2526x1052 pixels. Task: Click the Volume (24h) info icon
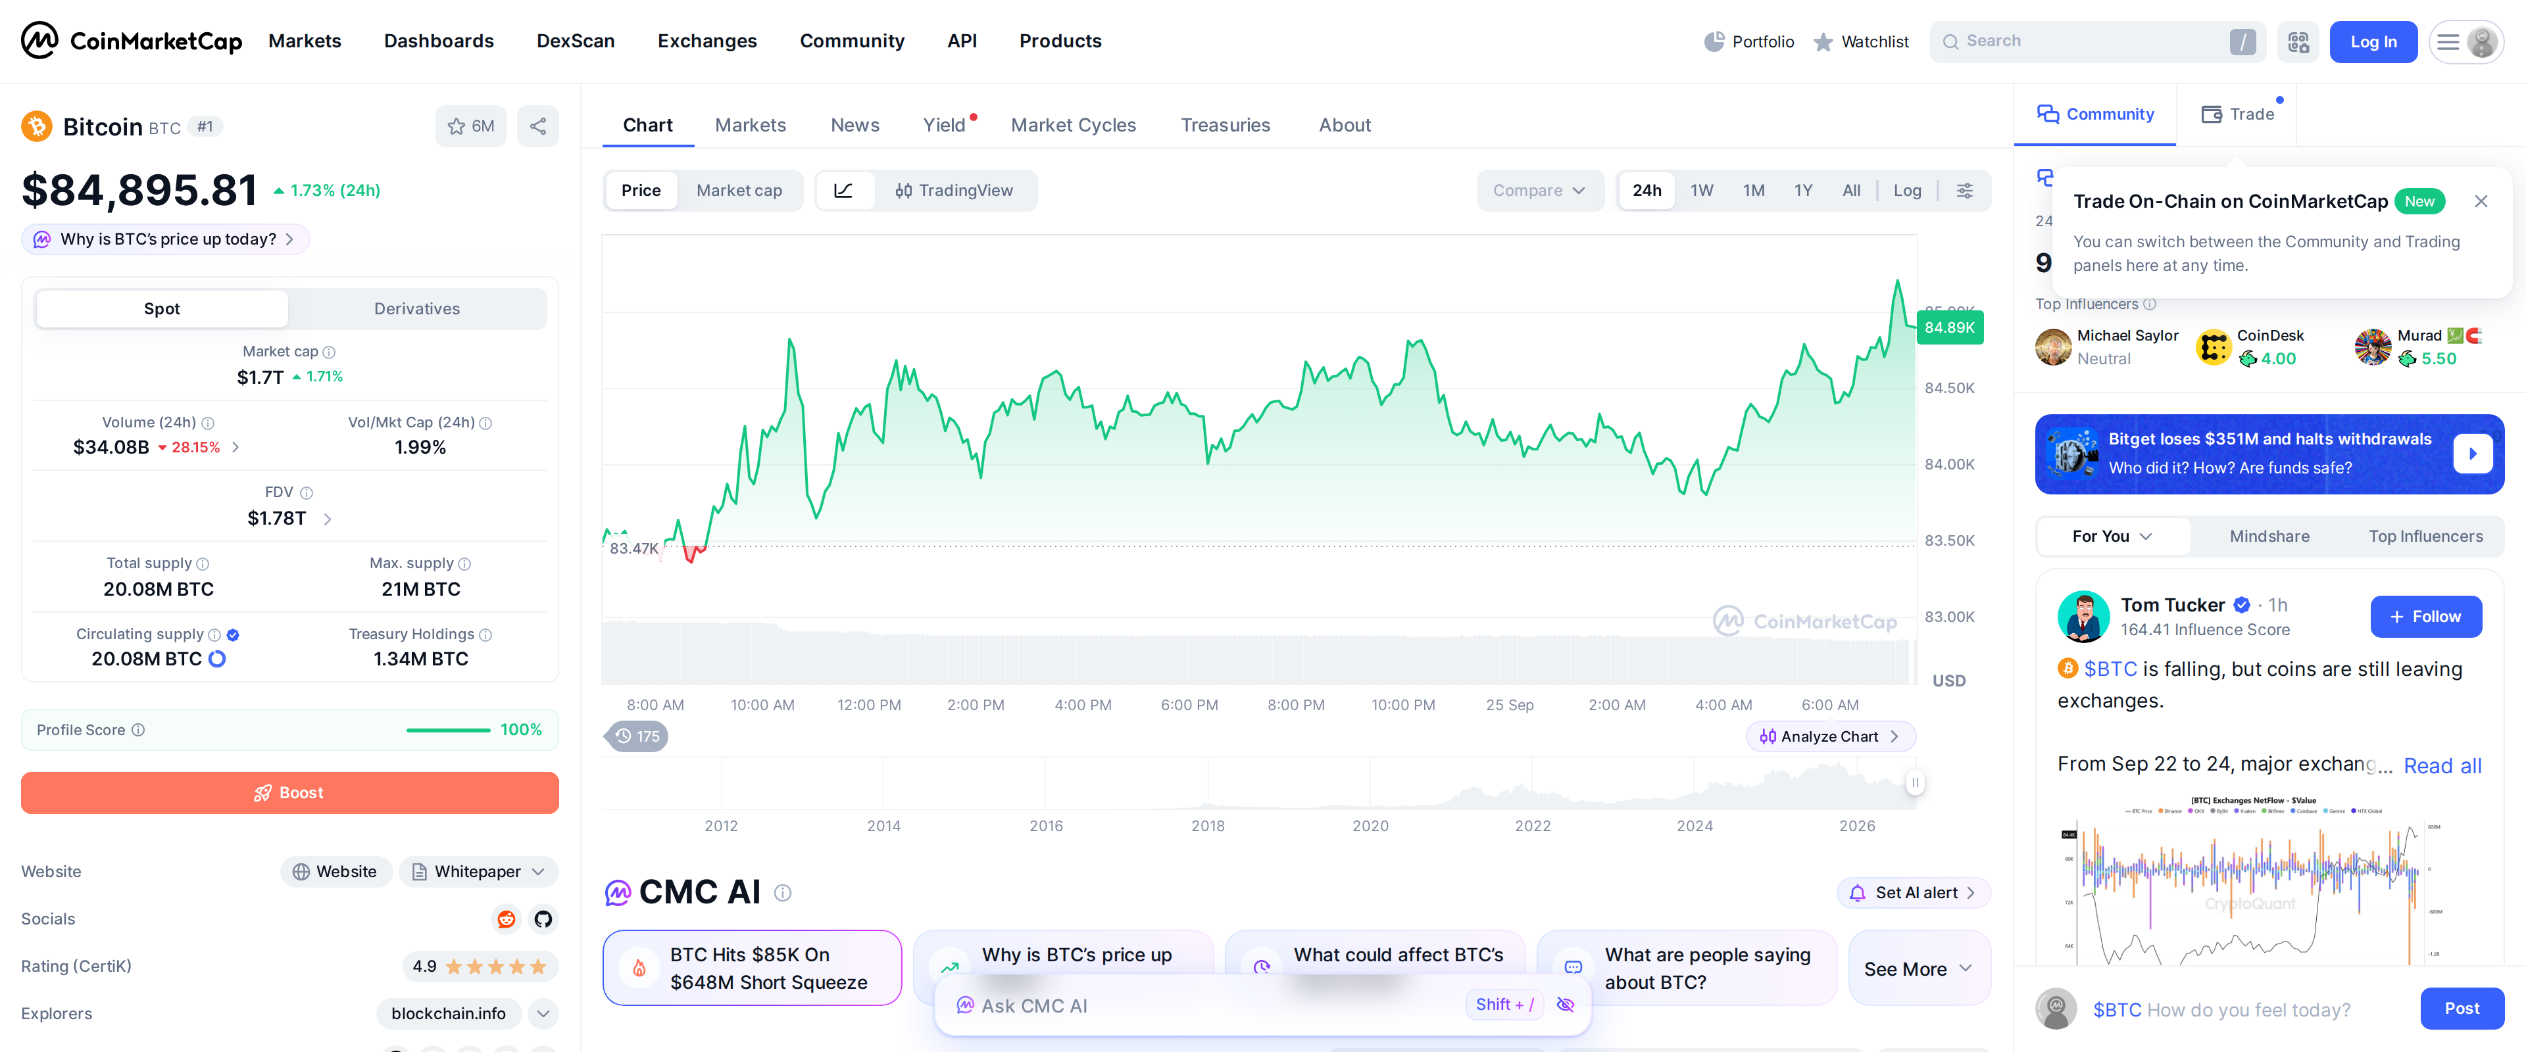coord(208,423)
